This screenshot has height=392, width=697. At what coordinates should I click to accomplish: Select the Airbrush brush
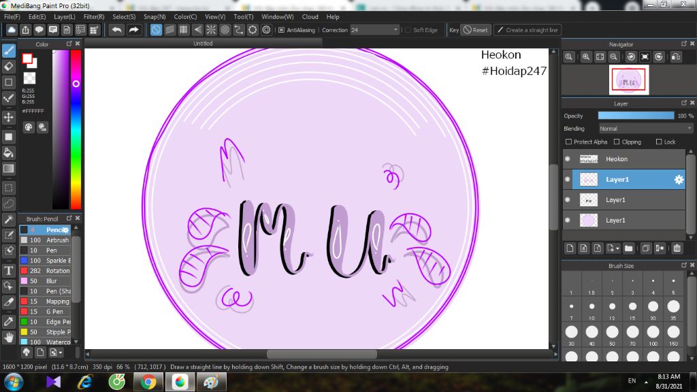pos(45,240)
